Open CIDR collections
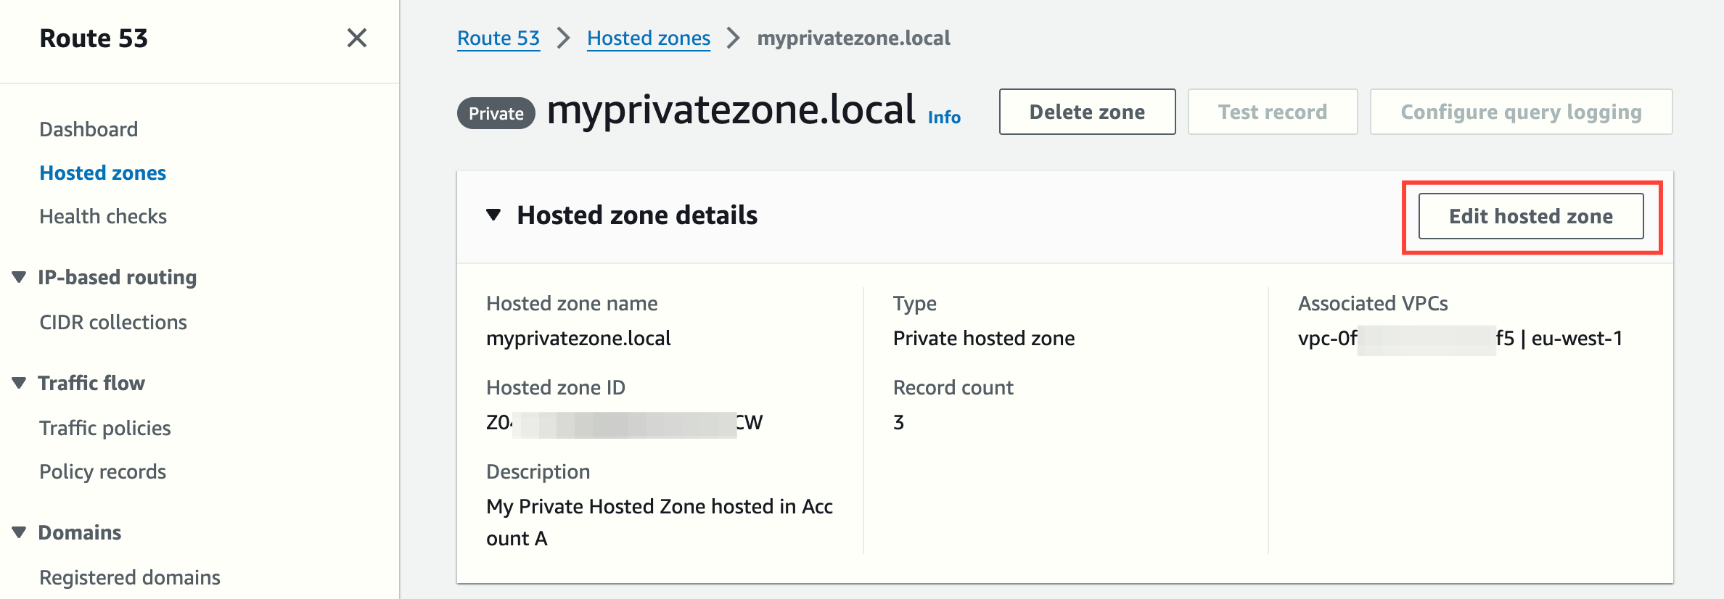Viewport: 1724px width, 599px height. (113, 322)
